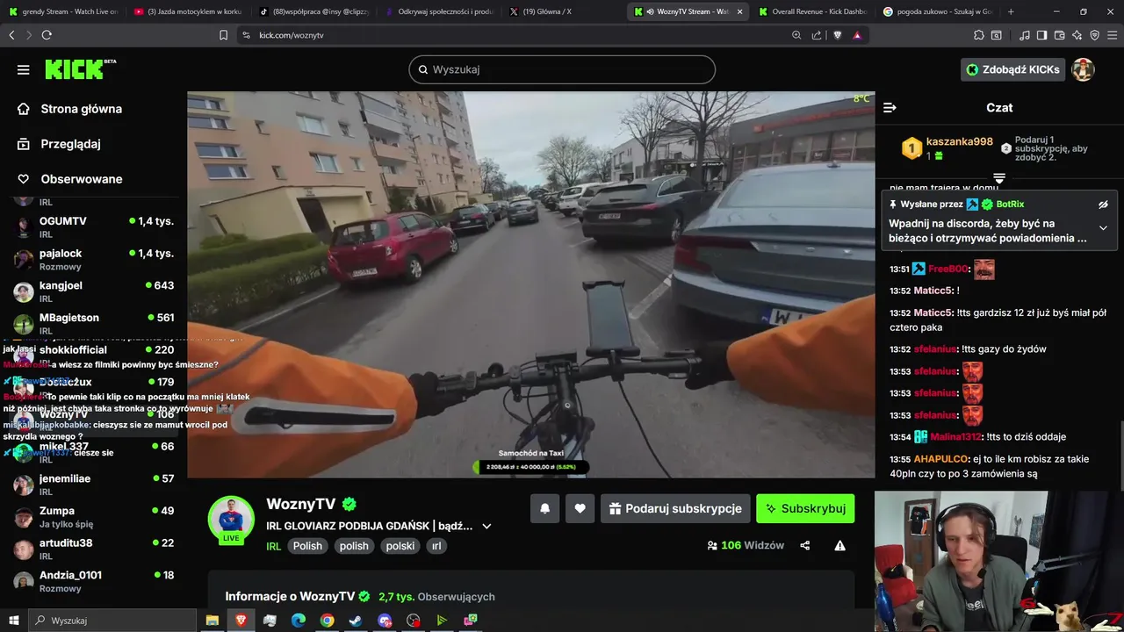Click the KICK logo
This screenshot has width=1124, height=632.
(x=80, y=69)
